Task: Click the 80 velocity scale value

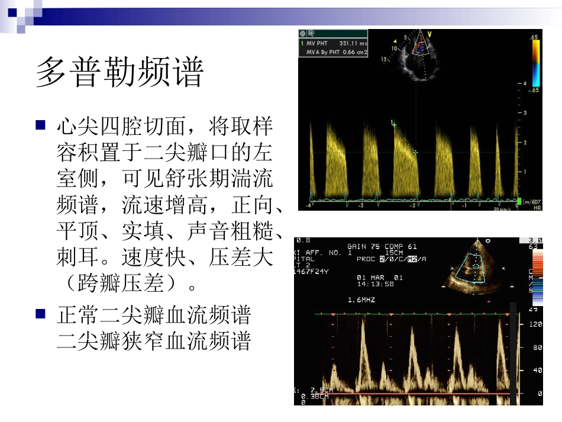Action: coord(537,347)
